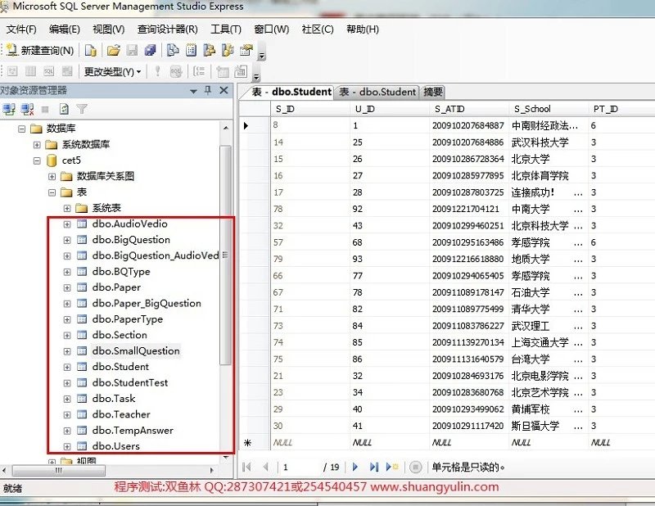Open the 文件(F) menu
This screenshot has height=506, width=655.
tap(21, 29)
